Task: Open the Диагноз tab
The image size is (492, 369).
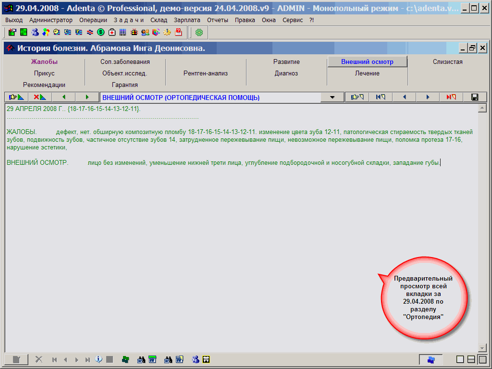Action: click(x=286, y=74)
